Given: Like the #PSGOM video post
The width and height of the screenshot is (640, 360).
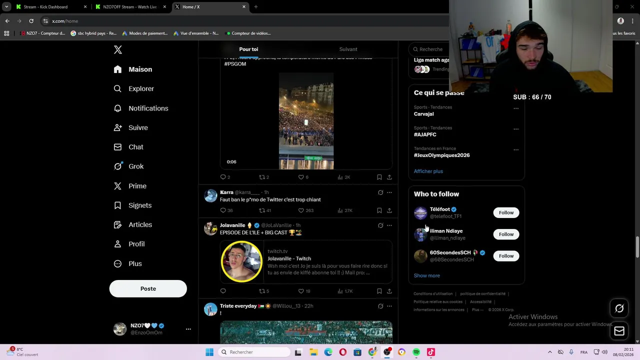Looking at the screenshot, I should (303, 177).
